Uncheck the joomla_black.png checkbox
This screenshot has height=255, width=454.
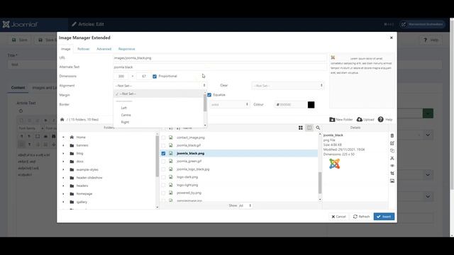click(x=163, y=153)
